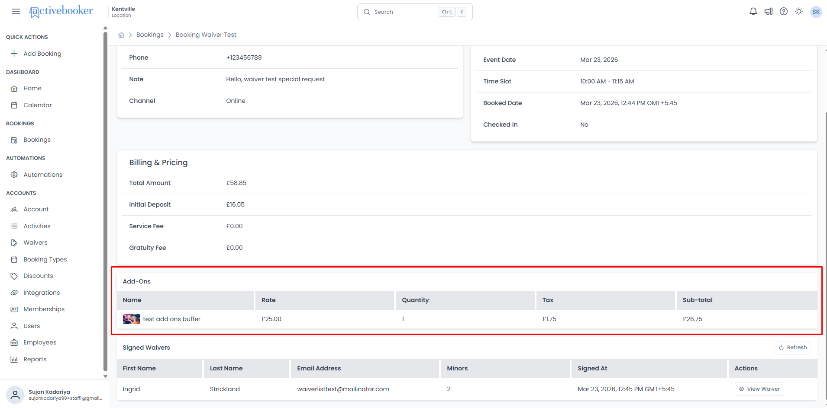This screenshot has height=408, width=827.
Task: Click the Bookings breadcrumb link
Action: point(150,35)
